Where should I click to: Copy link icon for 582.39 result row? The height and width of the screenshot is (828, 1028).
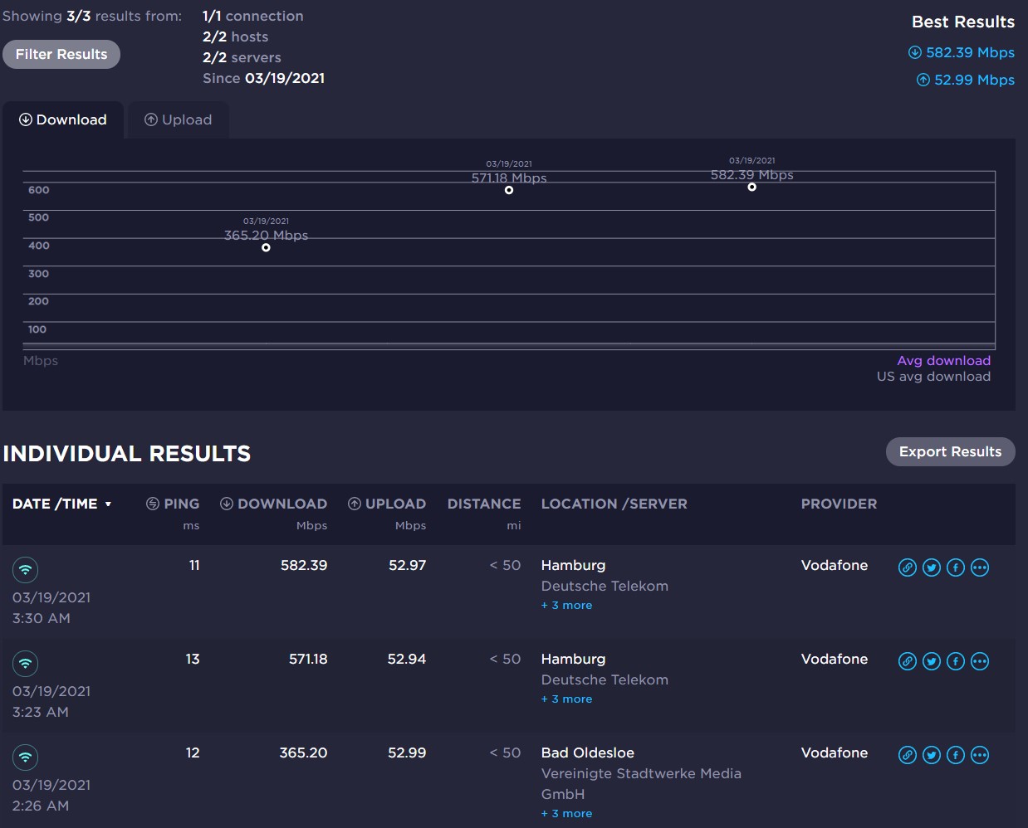908,567
